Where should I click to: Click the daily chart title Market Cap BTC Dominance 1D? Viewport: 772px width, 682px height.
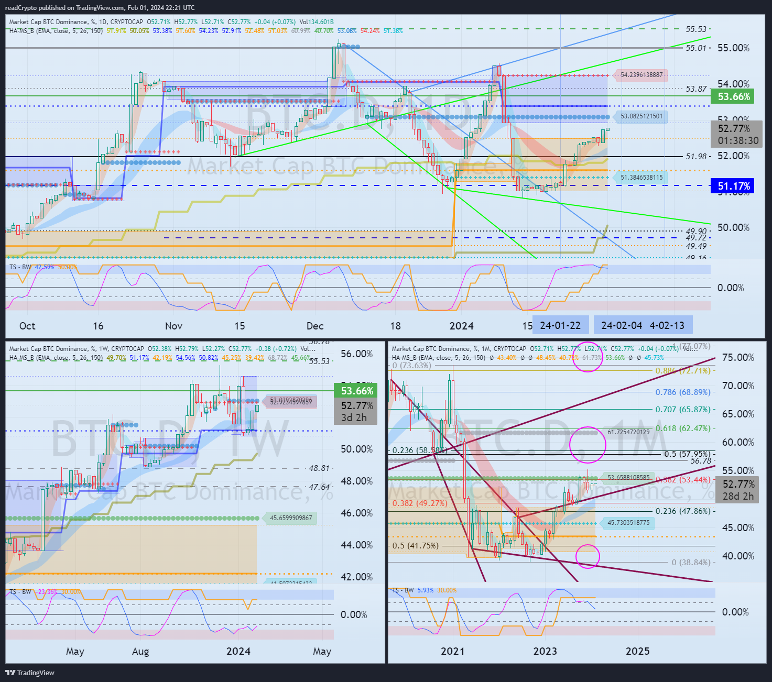pos(76,22)
